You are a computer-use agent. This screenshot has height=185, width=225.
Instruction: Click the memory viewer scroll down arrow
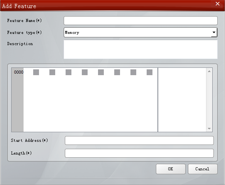(209, 129)
